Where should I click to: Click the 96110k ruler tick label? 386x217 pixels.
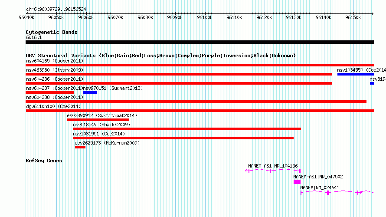234,17
